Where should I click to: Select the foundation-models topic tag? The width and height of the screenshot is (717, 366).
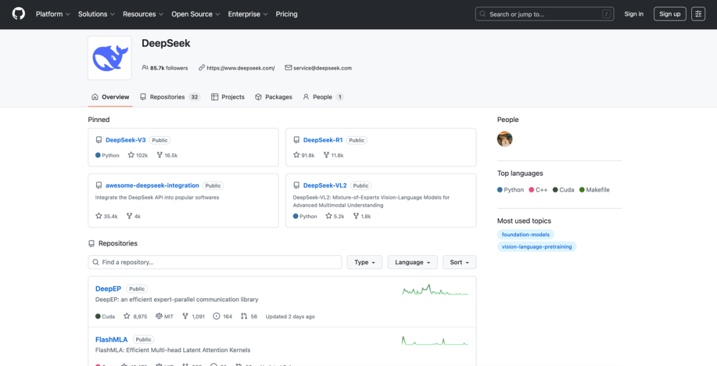pyautogui.click(x=525, y=235)
